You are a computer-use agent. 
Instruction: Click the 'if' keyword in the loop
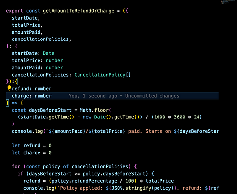coord(20,174)
